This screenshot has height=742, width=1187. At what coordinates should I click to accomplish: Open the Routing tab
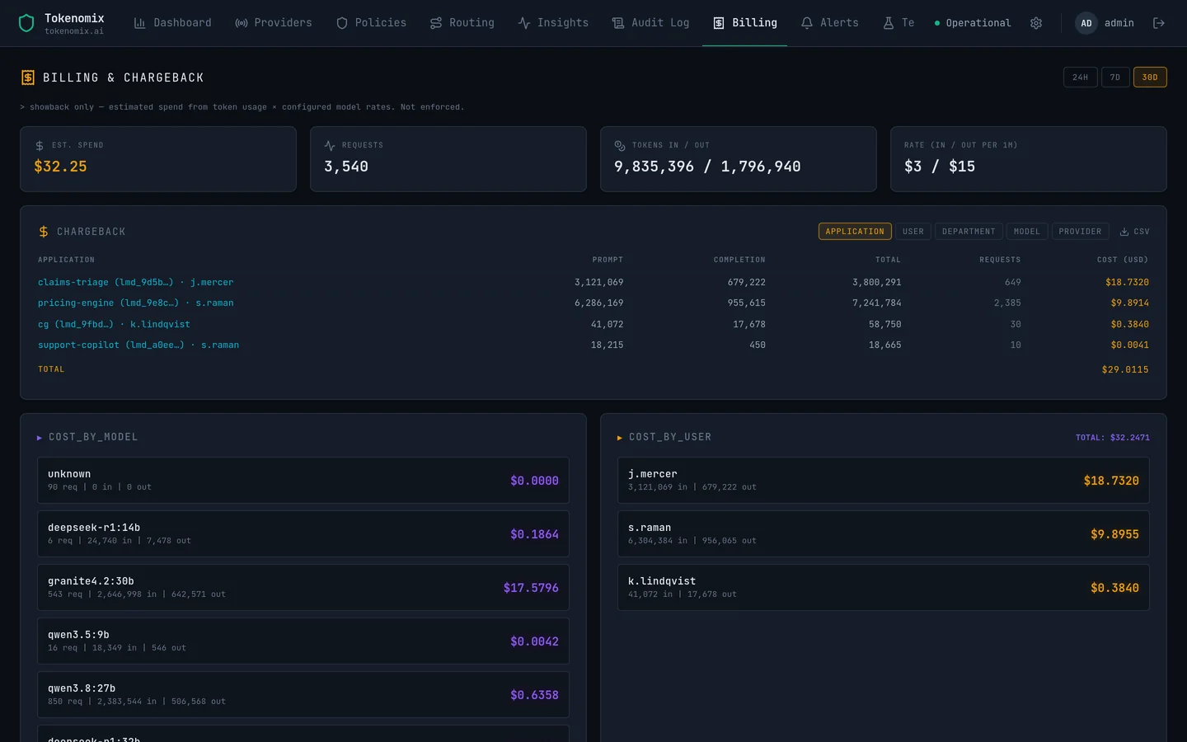tap(462, 23)
